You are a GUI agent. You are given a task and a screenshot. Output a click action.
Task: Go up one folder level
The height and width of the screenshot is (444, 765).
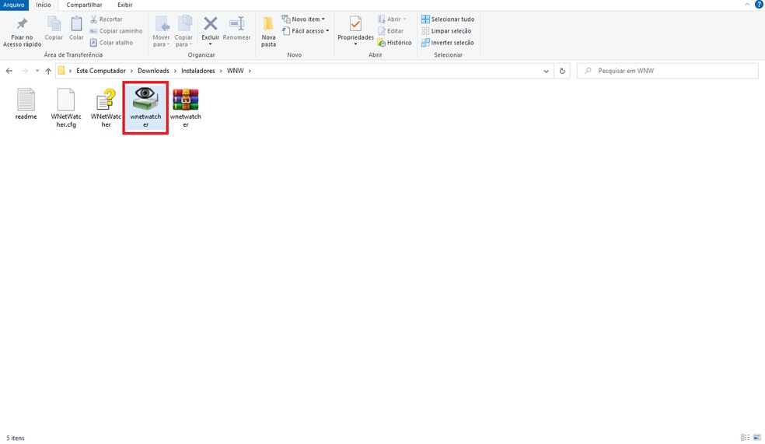pyautogui.click(x=48, y=71)
